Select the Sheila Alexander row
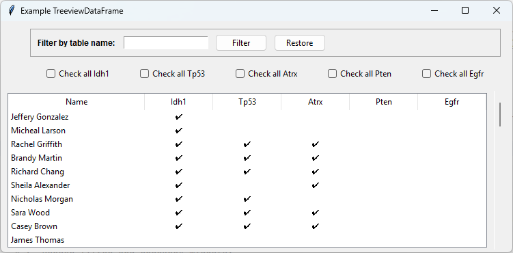Screen dimensions: 513x253 (247, 185)
